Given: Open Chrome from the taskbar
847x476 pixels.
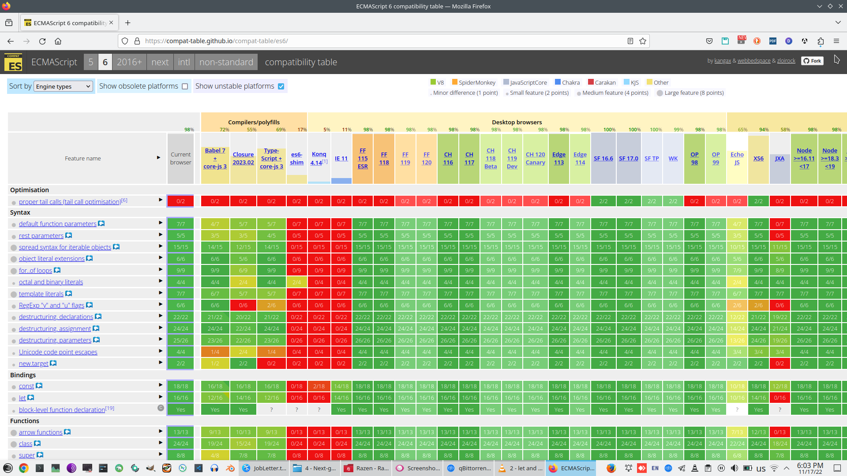Looking at the screenshot, I should pyautogui.click(x=24, y=468).
